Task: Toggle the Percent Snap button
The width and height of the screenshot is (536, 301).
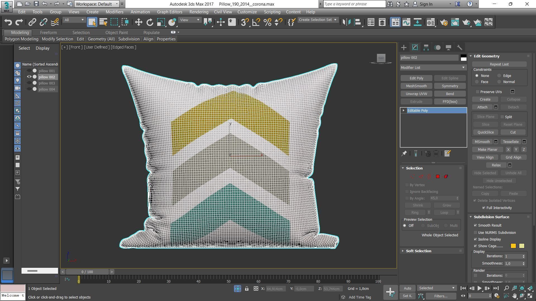Action: [267, 22]
